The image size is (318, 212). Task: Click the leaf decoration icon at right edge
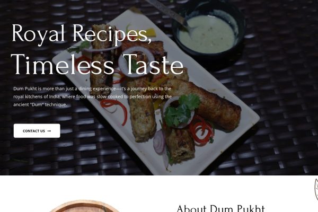point(316,190)
